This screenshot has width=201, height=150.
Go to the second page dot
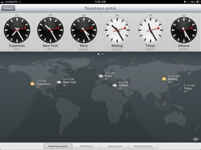[103, 54]
